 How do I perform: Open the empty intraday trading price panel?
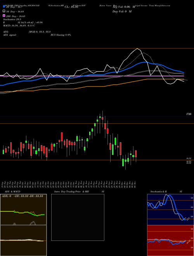pyautogui.click(x=78, y=217)
